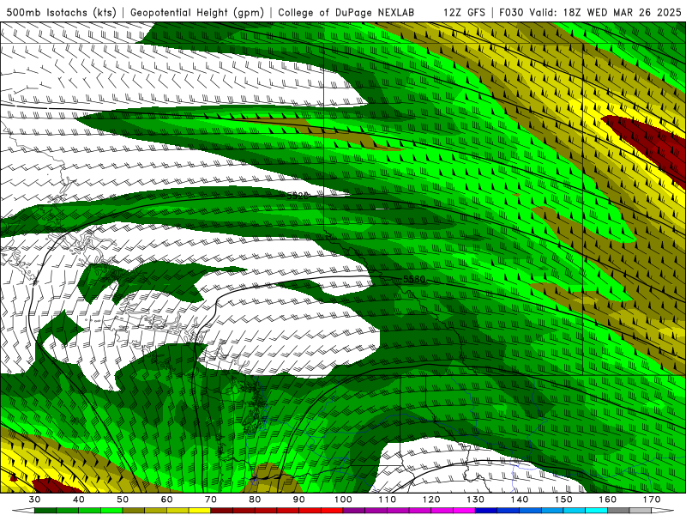Click the colorbar label 110
Screen dimensions: 686x515
pyautogui.click(x=388, y=500)
